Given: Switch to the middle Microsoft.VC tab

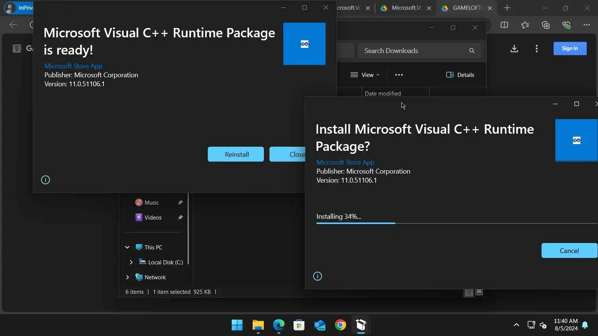Looking at the screenshot, I should coord(406,8).
